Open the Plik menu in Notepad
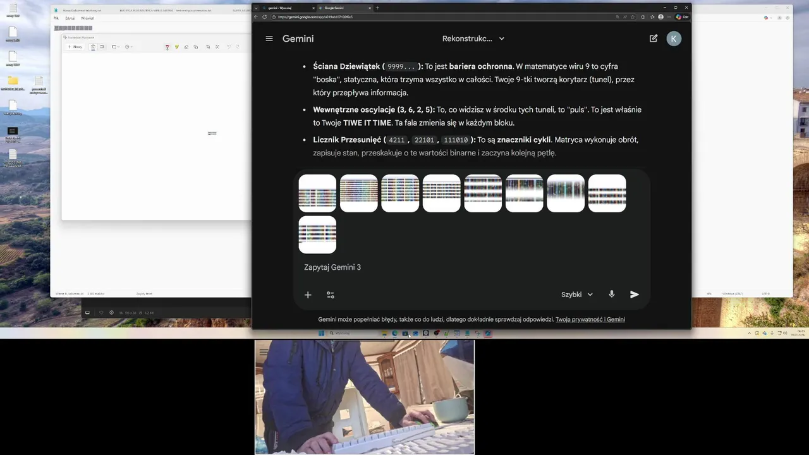This screenshot has height=455, width=809. pyautogui.click(x=56, y=18)
